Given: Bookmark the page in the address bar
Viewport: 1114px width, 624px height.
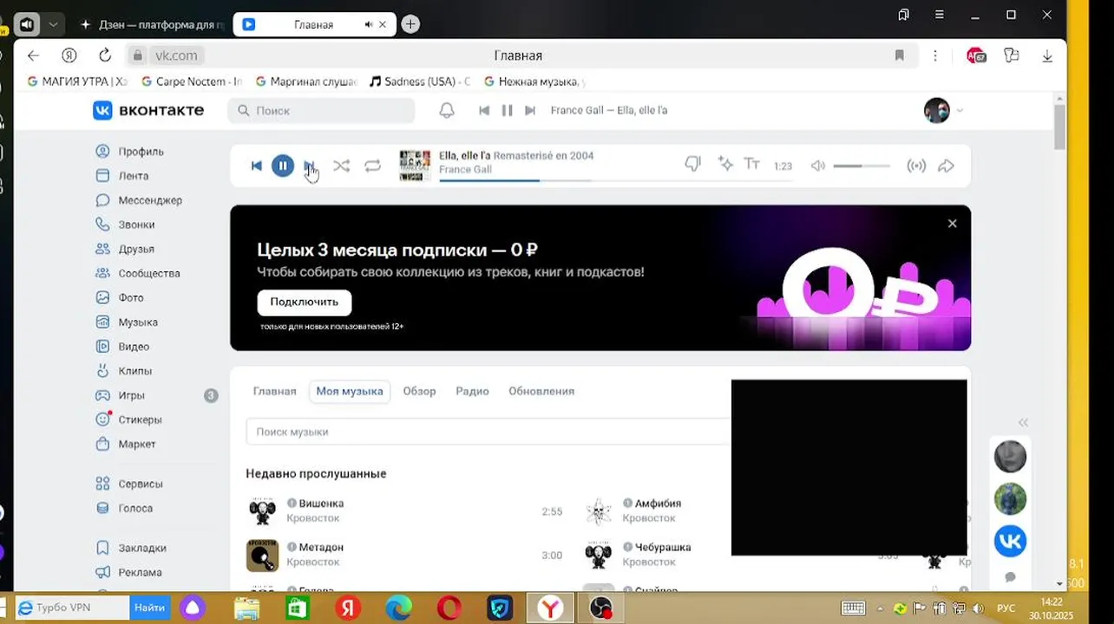Looking at the screenshot, I should tap(900, 55).
